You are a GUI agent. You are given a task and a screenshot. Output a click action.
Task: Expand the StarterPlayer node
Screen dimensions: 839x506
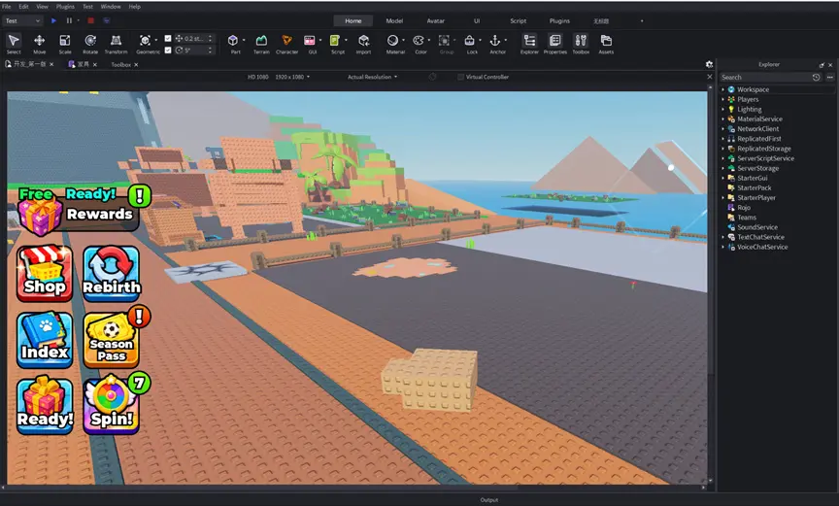click(722, 198)
